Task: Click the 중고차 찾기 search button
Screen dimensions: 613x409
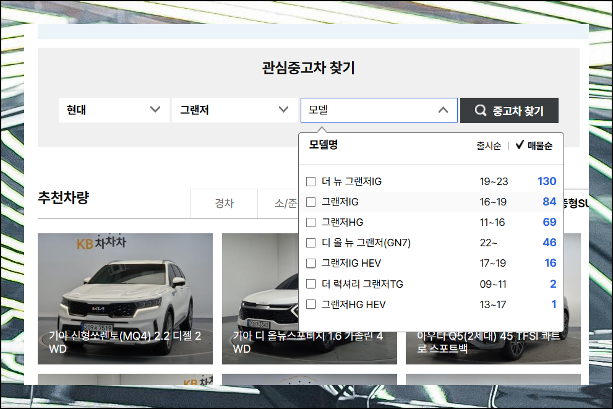Action: pos(509,110)
